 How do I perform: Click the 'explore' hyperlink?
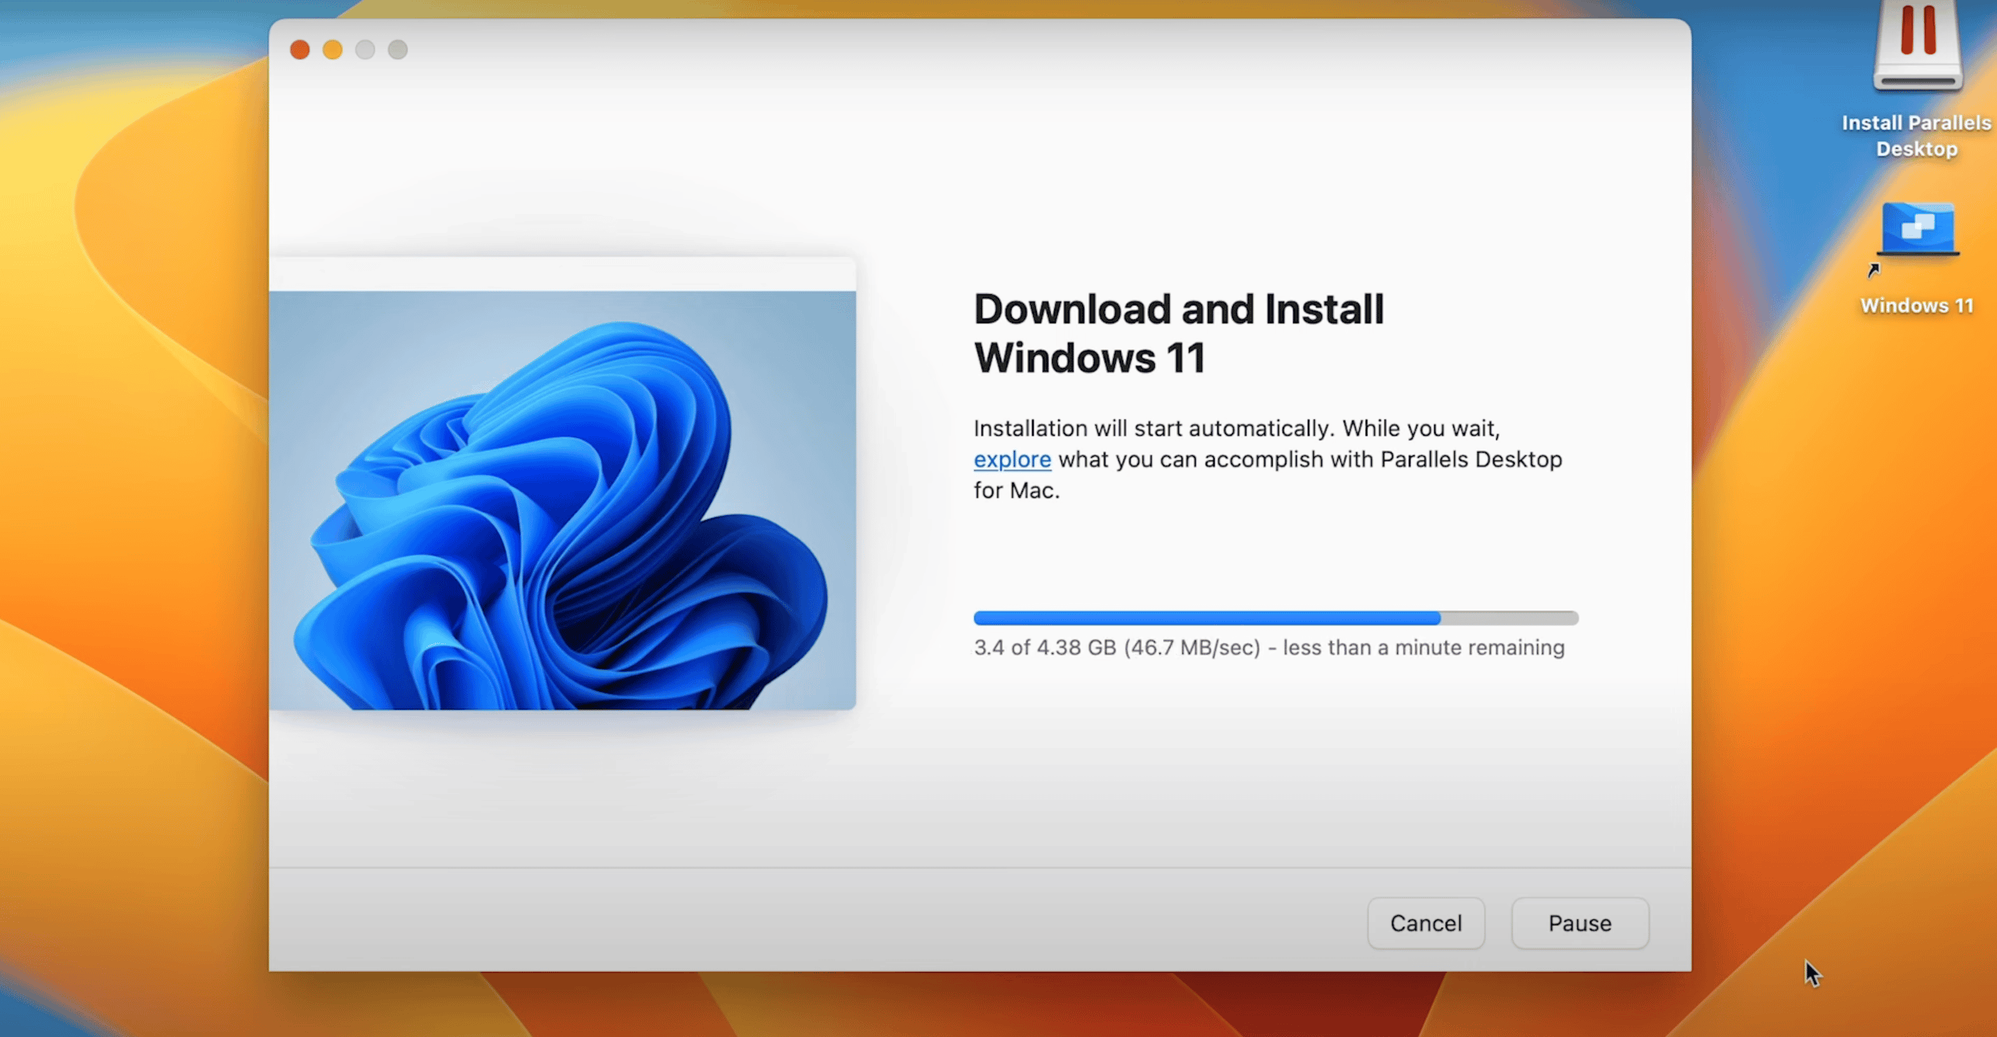point(1012,460)
